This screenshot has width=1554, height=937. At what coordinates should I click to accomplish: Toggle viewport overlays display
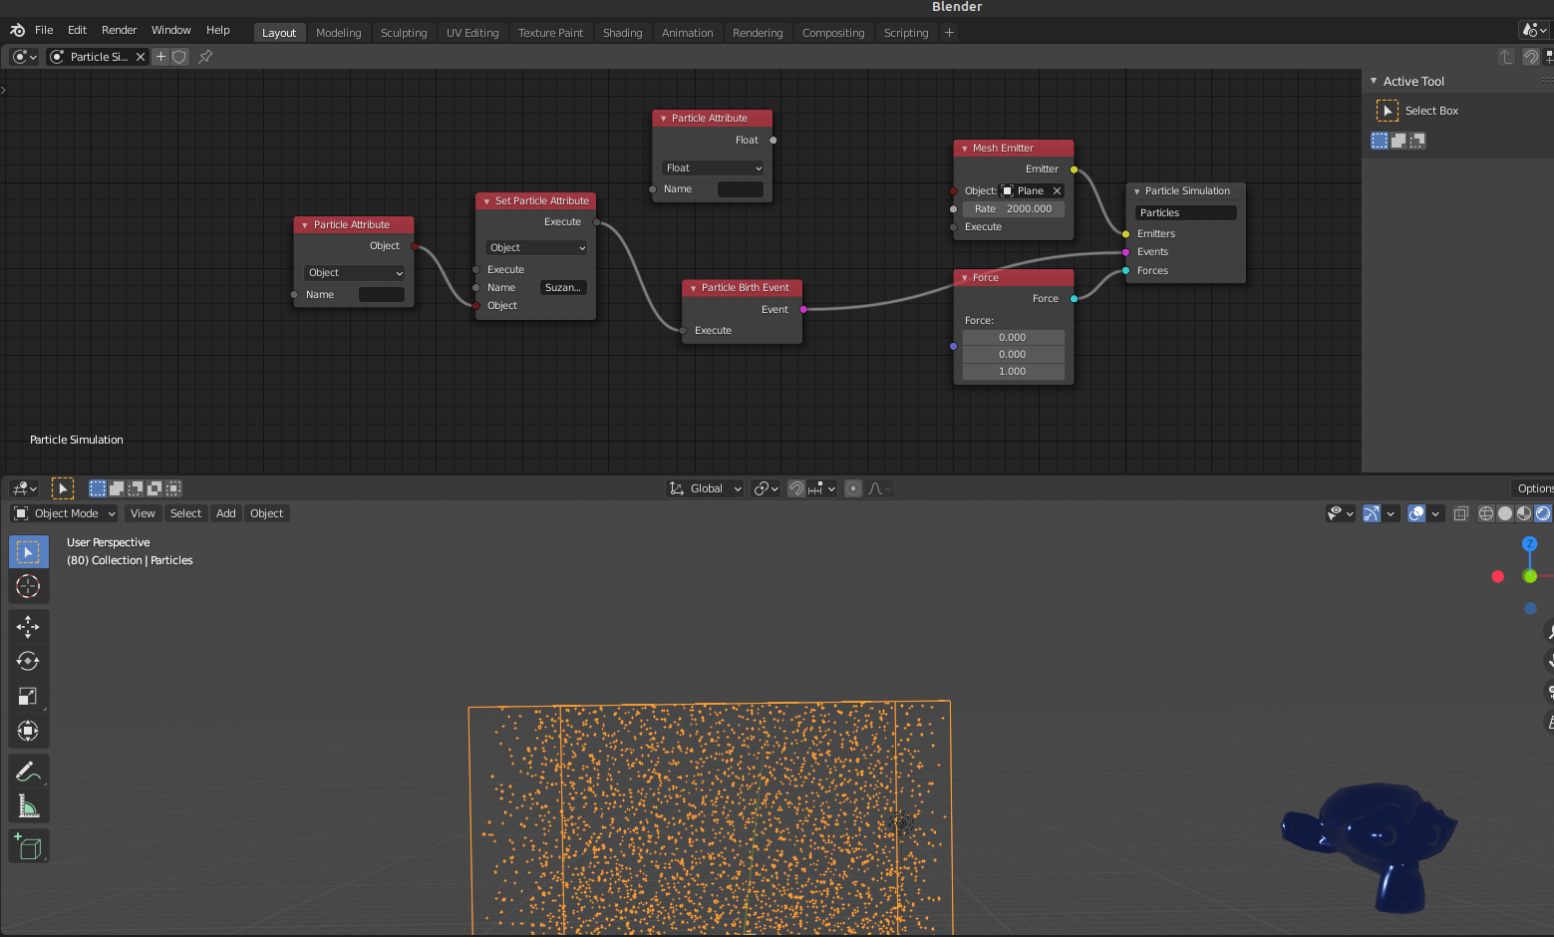coord(1416,513)
